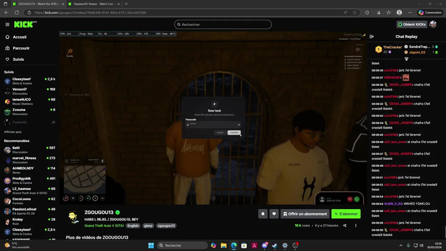Image resolution: width=446 pixels, height=251 pixels.
Task: Click the S'abonner button
Action: tap(346, 214)
